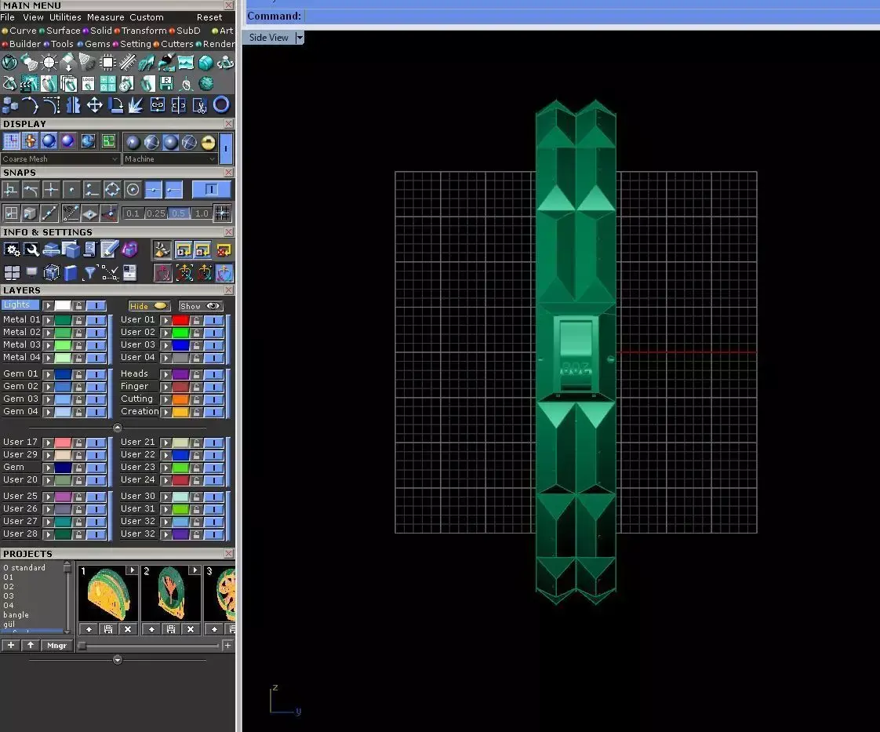Click the Projects thumbnail size slider handle
This screenshot has width=880, height=732.
tap(82, 646)
